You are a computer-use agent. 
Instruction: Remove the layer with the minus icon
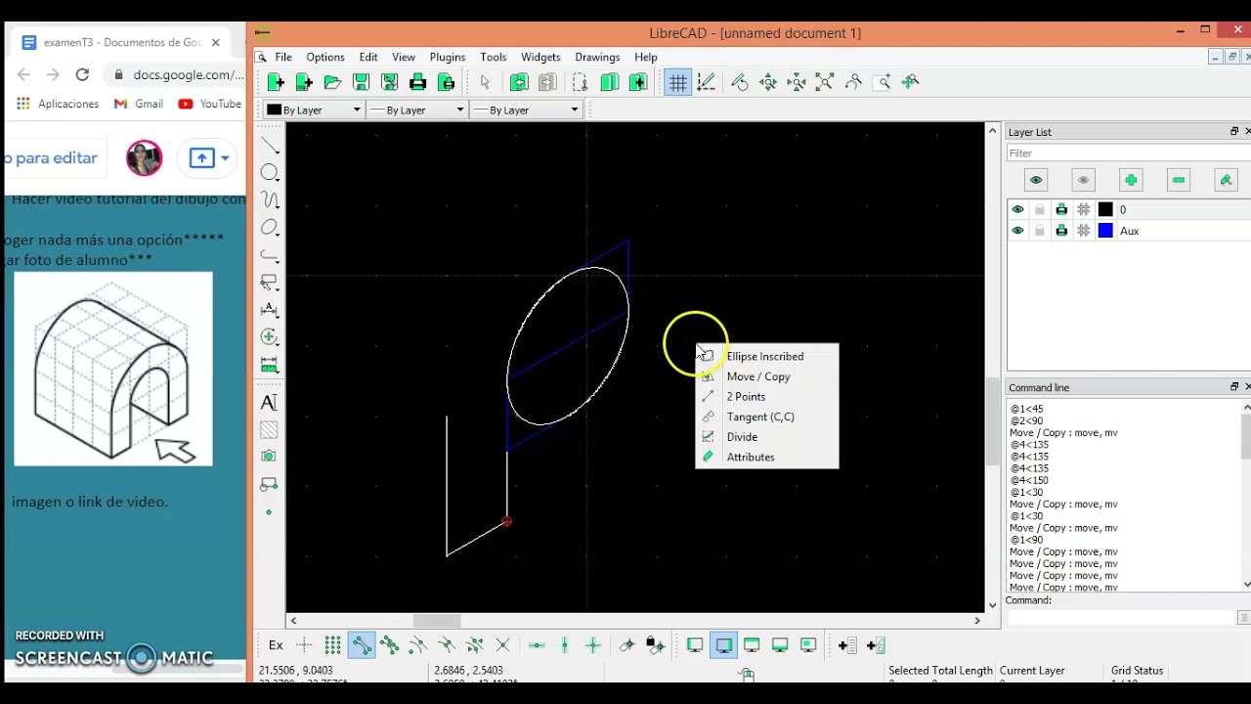pyautogui.click(x=1179, y=180)
